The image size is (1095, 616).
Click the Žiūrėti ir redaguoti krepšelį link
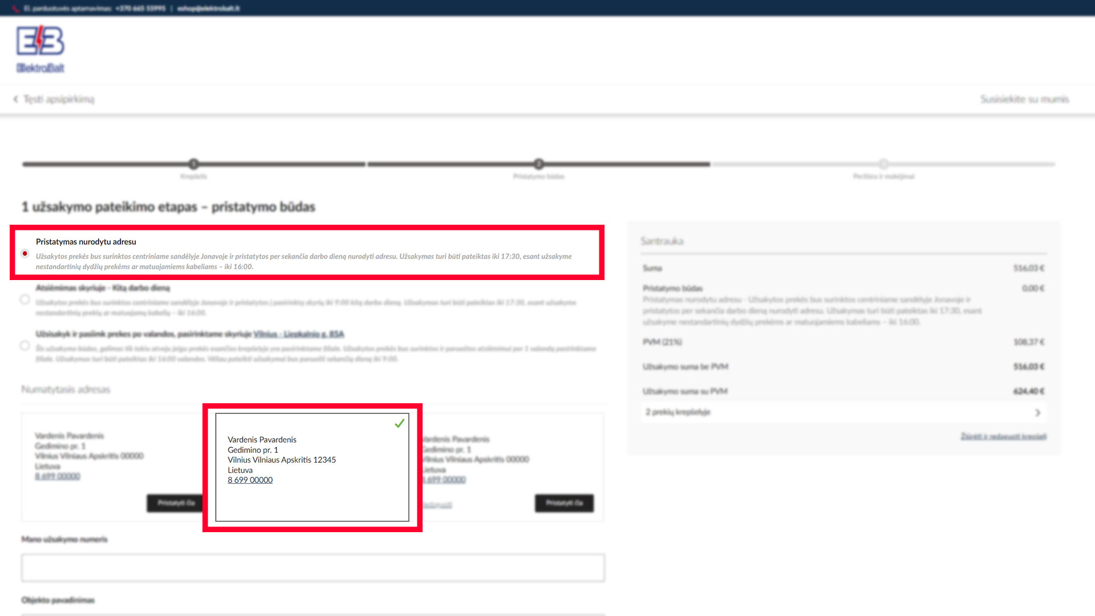pyautogui.click(x=1003, y=436)
